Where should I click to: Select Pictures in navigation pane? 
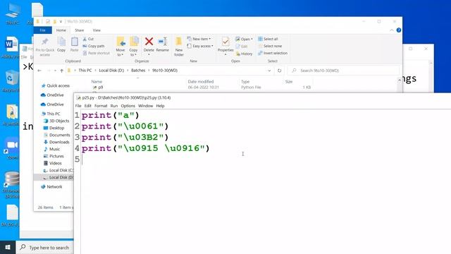(54, 156)
